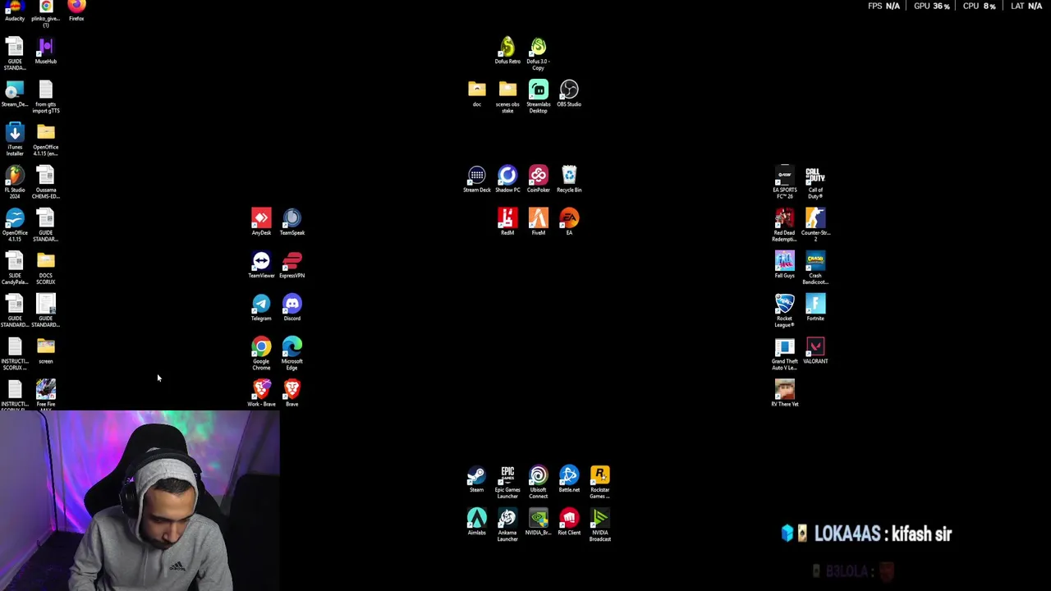Select the 'Dofus 3.0 - Copy' icon
1051x591 pixels.
pos(539,54)
